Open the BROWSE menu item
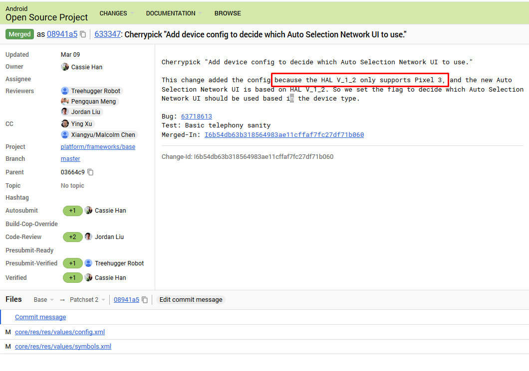Viewport: 529px width, 371px height. coord(228,13)
